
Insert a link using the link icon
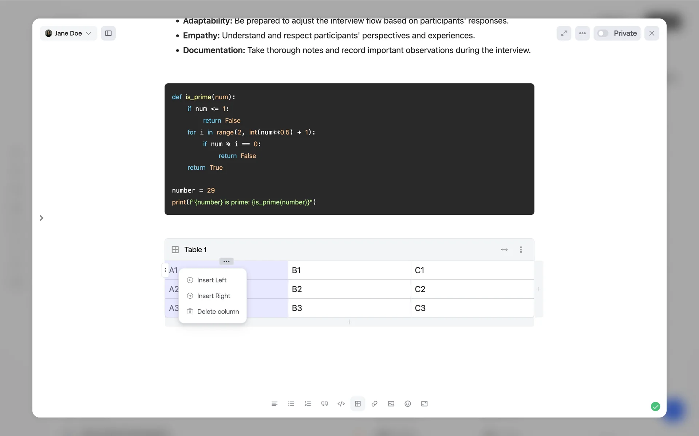[374, 404]
